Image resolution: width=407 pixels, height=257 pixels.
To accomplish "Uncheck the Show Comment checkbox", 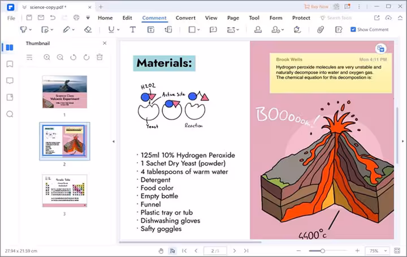I will (x=353, y=29).
